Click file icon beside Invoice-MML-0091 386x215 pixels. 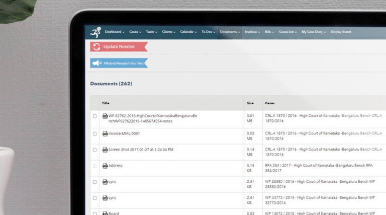pyautogui.click(x=105, y=133)
